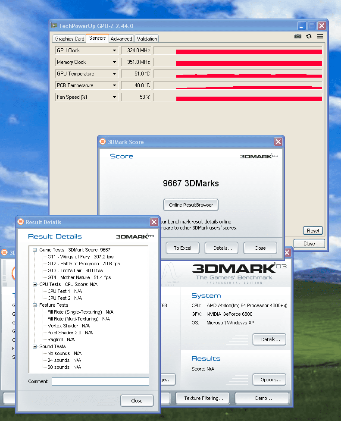Viewport: 341px width, 421px height.
Task: Click the GPU-Z title bar app icon
Action: click(54, 26)
